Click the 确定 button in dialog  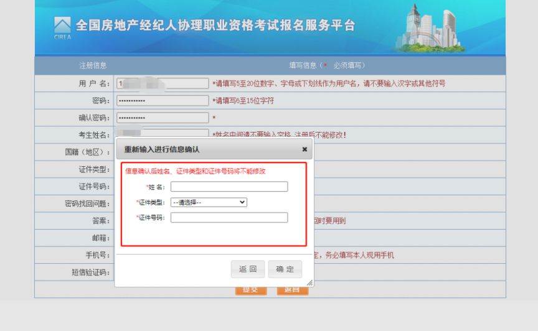pos(285,269)
